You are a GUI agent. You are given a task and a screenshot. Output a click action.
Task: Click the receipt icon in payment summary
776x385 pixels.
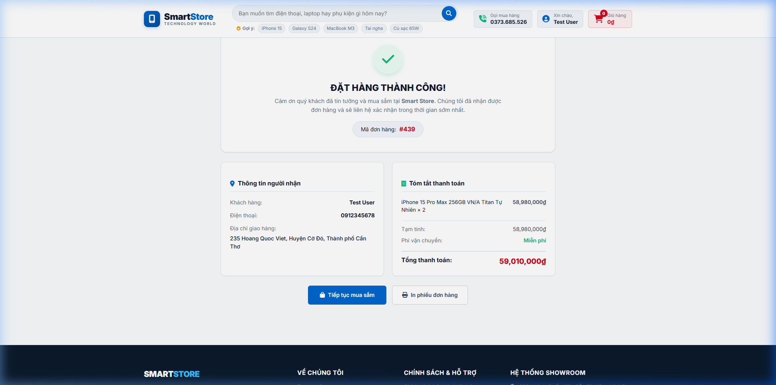(403, 183)
